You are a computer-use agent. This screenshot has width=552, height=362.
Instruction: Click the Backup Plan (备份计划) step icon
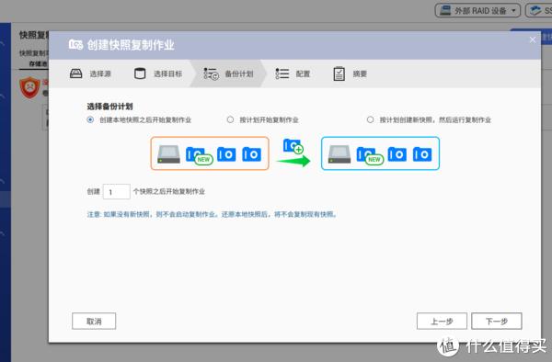[x=212, y=74]
